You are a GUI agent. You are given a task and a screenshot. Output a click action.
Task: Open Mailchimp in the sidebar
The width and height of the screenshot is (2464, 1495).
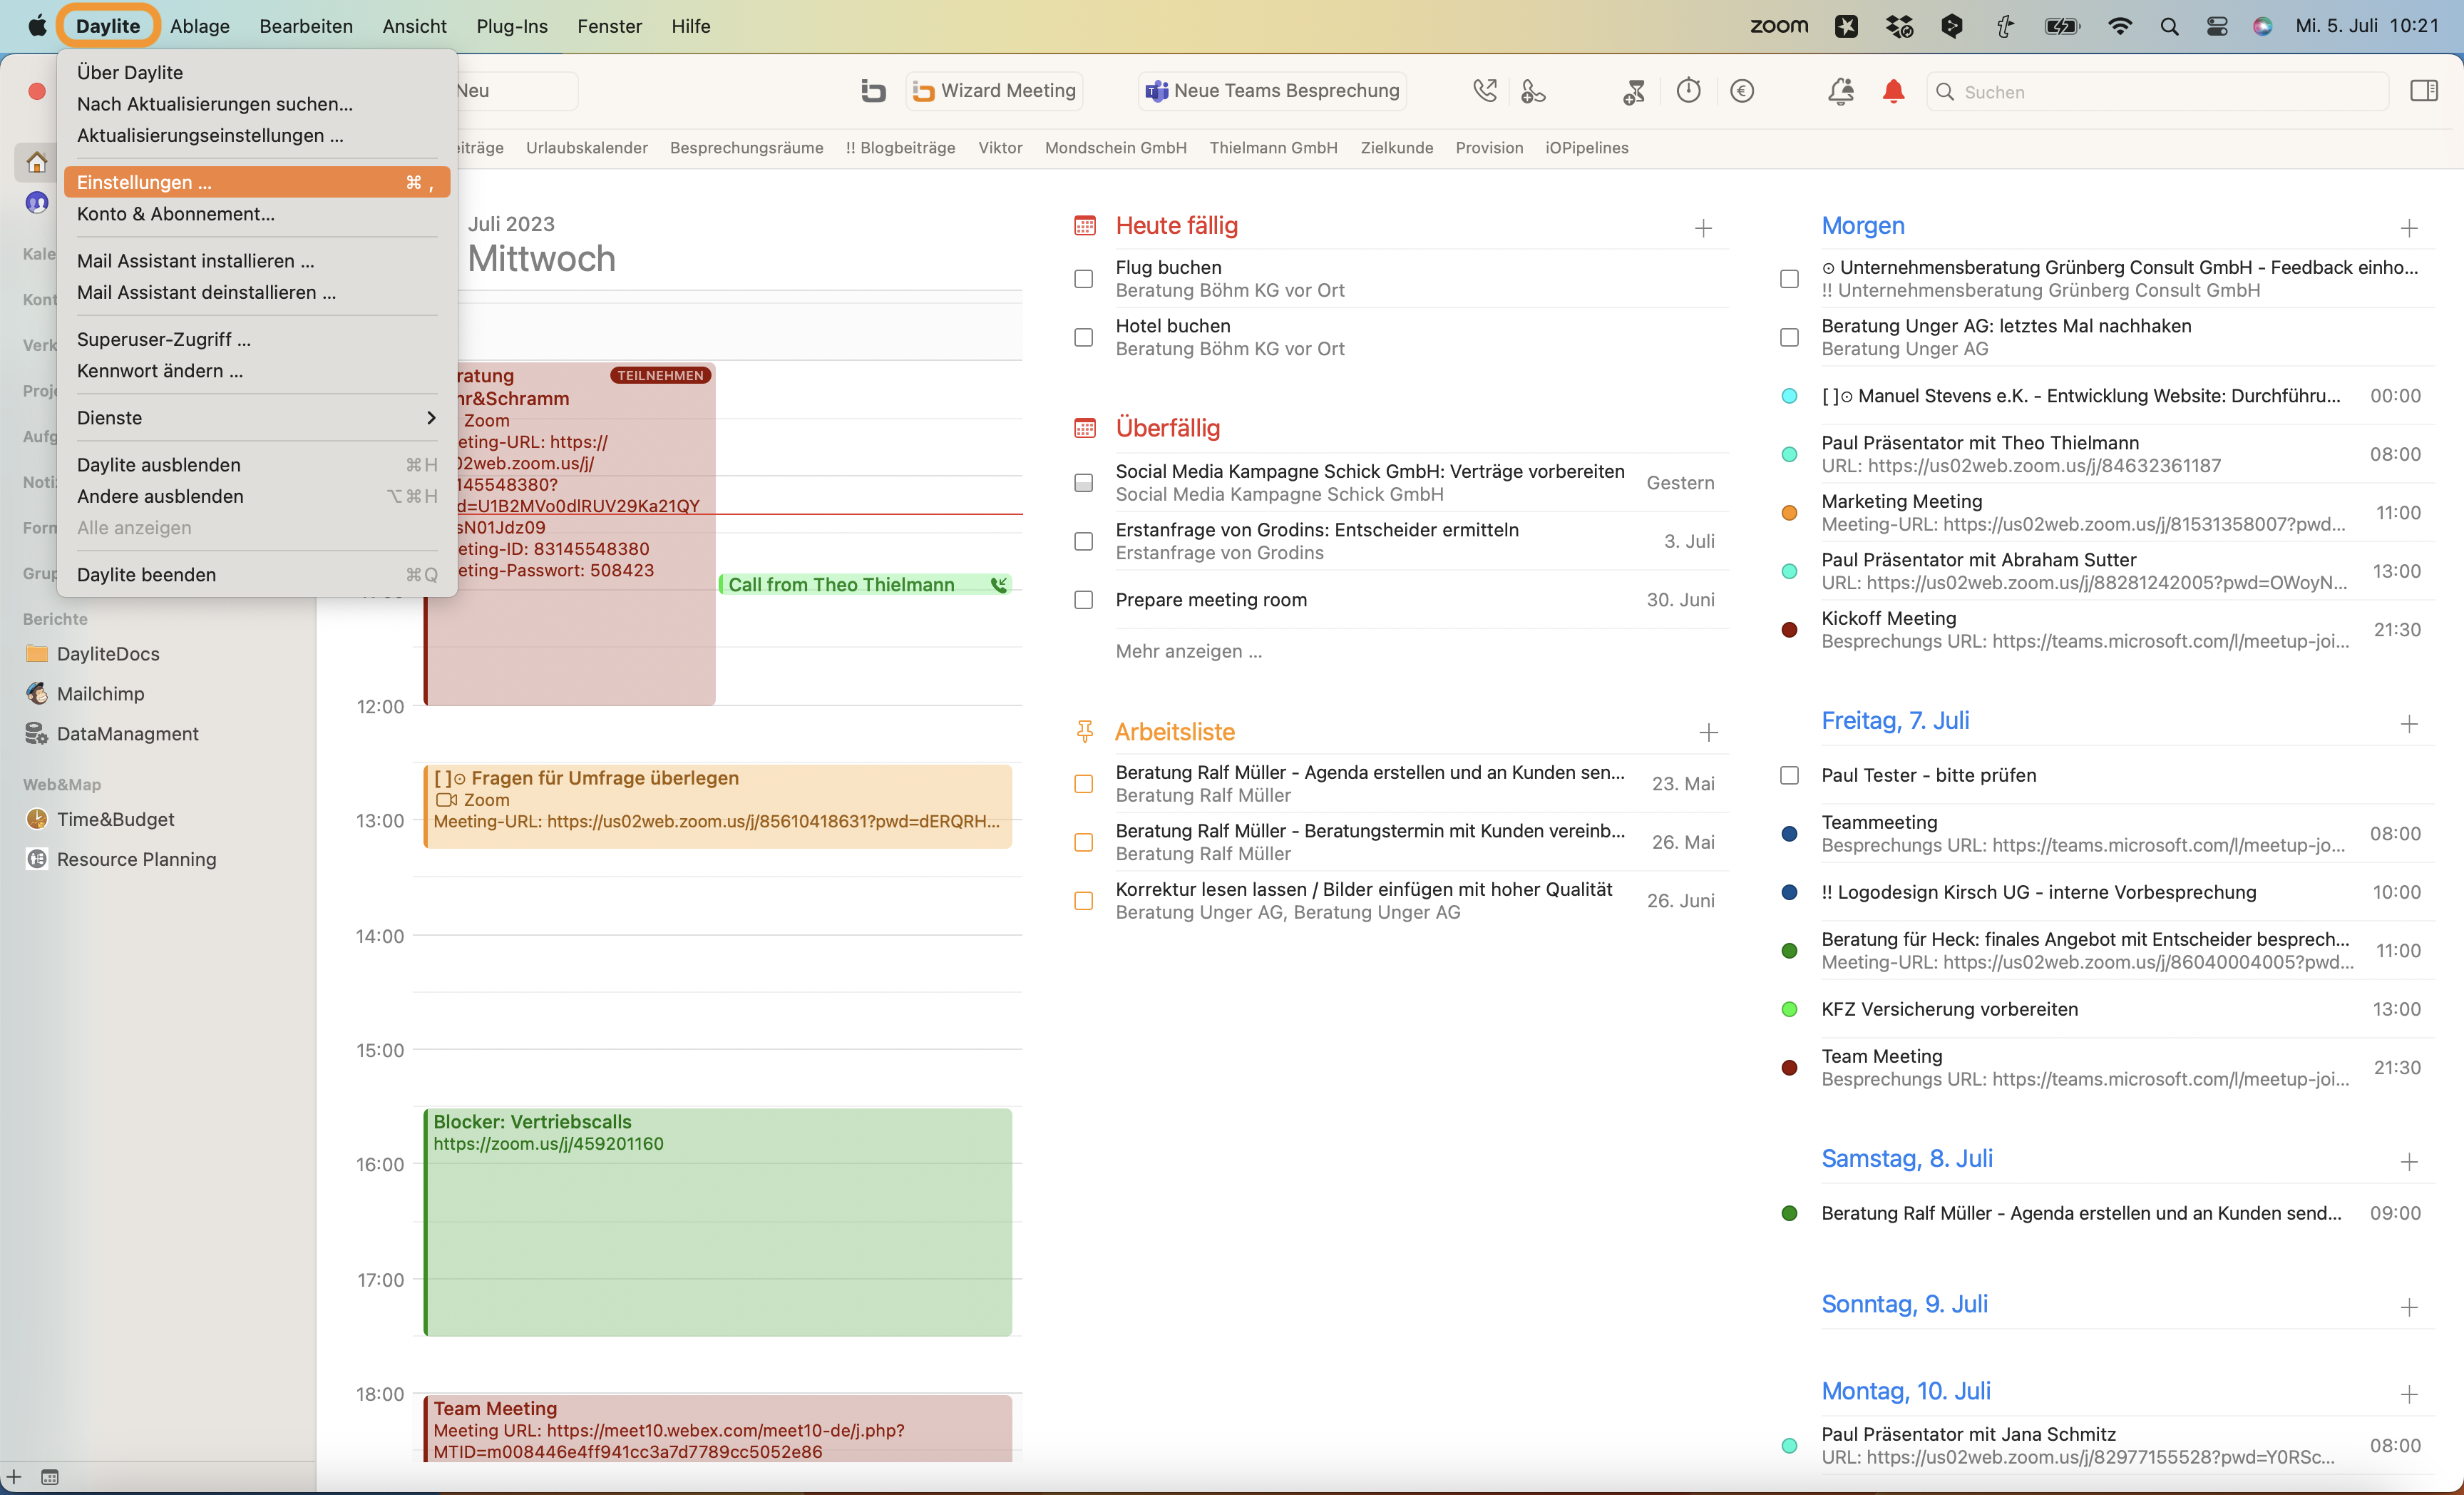pyautogui.click(x=100, y=693)
